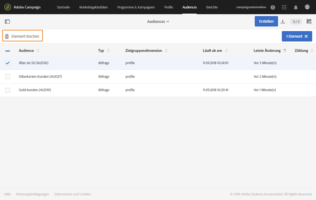This screenshot has width=316, height=200.
Task: Click Element löschen to delete
Action: point(22,36)
